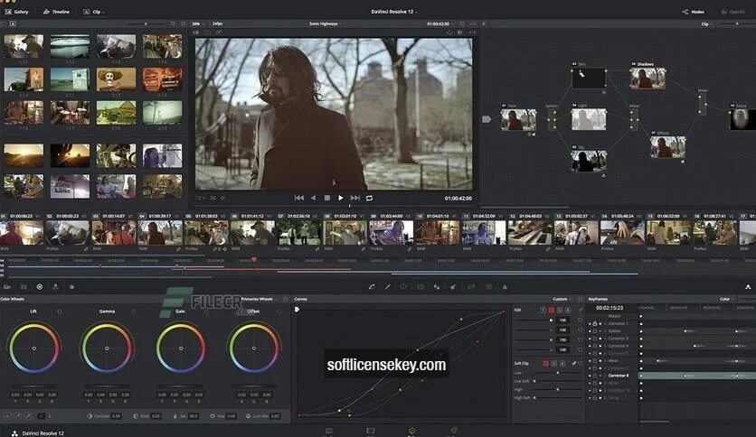This screenshot has height=437, width=756.
Task: Open the Motion Effects palette
Action: click(71, 287)
